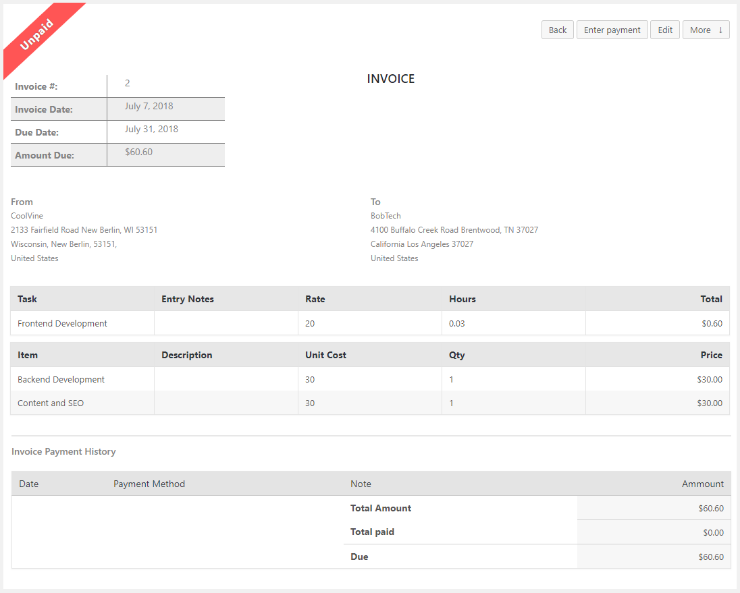This screenshot has width=740, height=593.
Task: Click the Task column header
Action: click(x=28, y=299)
